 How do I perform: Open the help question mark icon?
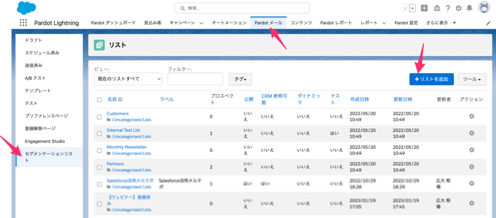448,8
